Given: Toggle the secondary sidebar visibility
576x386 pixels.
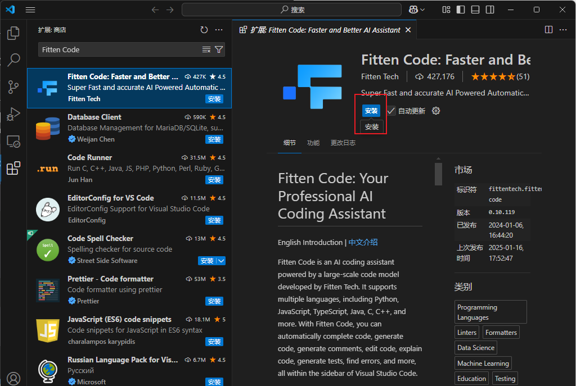Looking at the screenshot, I should 490,10.
